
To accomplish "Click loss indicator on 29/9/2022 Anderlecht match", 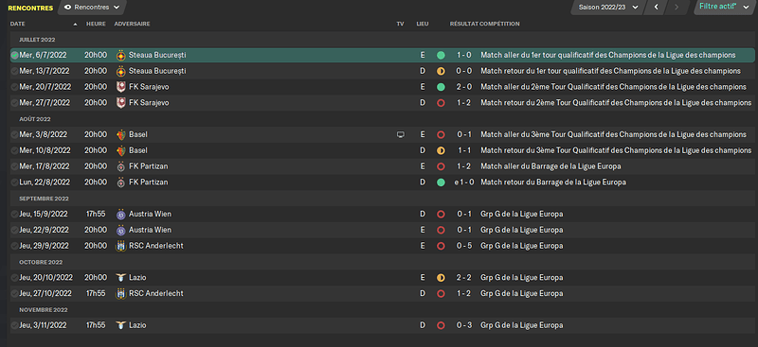I will click(x=441, y=246).
